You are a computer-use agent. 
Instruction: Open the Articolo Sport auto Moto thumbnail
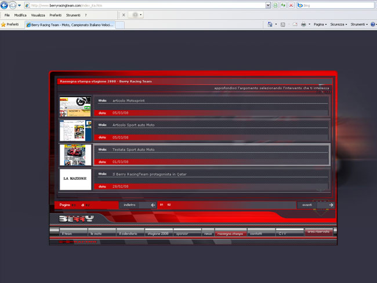(x=75, y=130)
